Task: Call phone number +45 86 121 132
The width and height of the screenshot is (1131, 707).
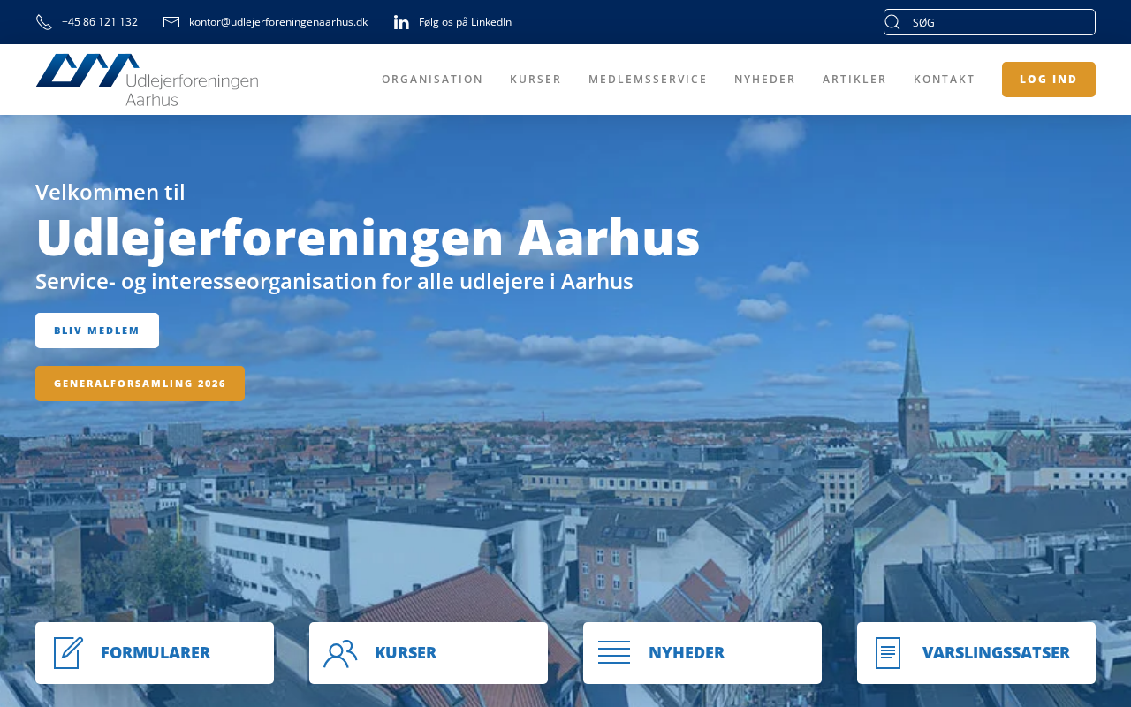Action: pos(100,22)
